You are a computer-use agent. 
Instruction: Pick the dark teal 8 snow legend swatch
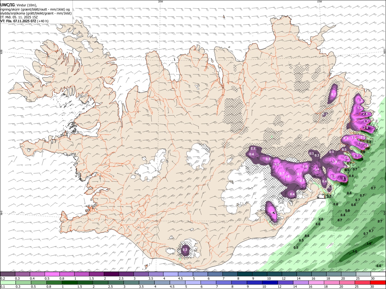245,274
